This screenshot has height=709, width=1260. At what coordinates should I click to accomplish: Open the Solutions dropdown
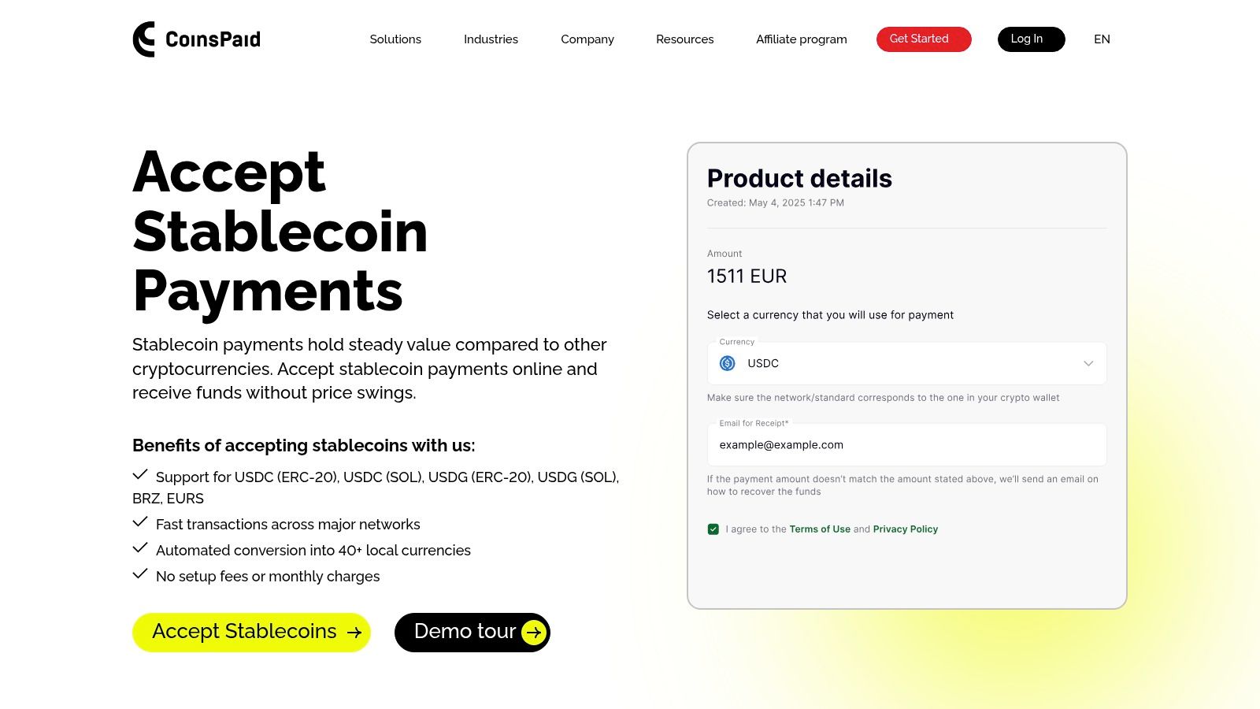coord(395,39)
